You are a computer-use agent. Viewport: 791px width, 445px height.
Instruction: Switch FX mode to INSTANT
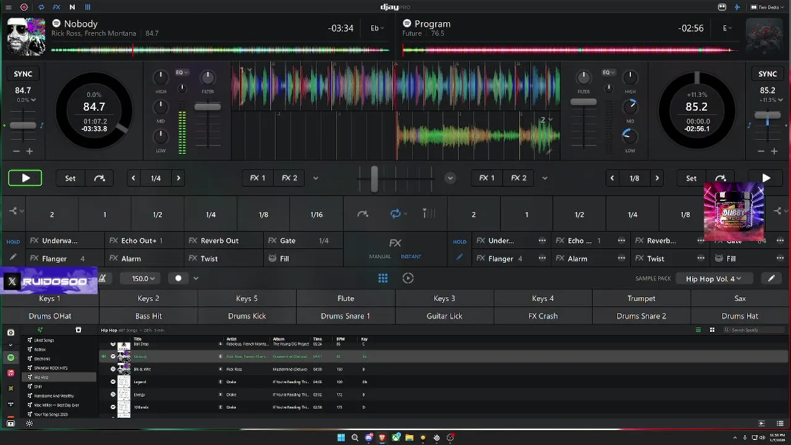[411, 256]
